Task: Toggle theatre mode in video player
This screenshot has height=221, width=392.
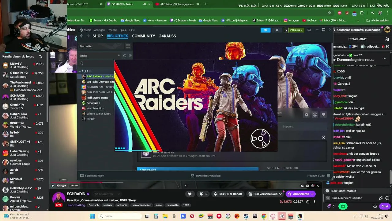Action: (307, 186)
